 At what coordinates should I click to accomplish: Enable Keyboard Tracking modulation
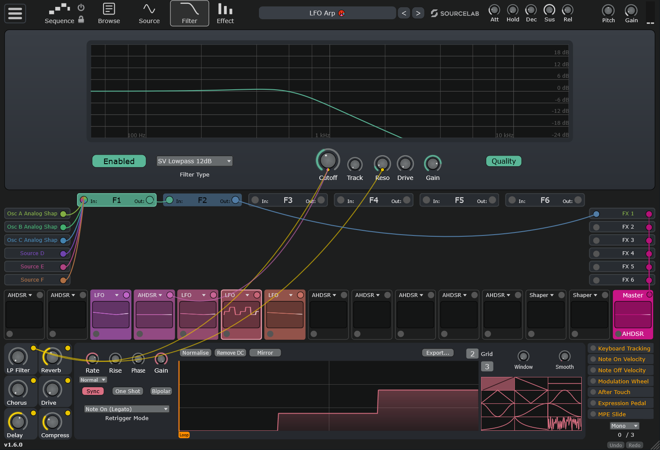click(620, 348)
